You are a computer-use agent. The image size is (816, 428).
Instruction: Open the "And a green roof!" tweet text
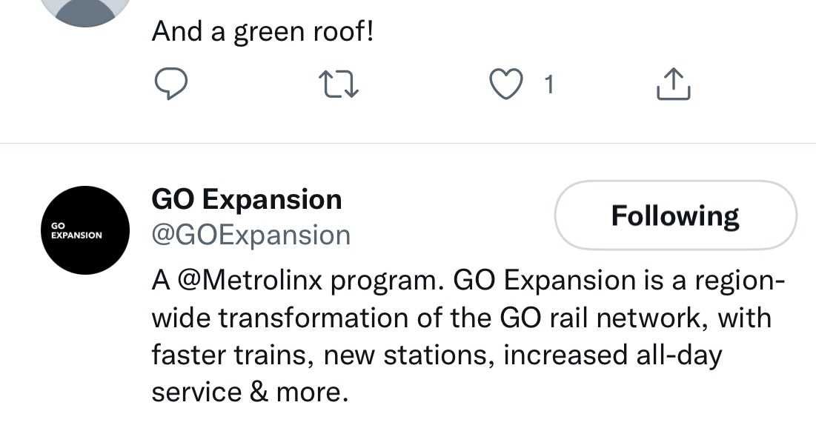[x=262, y=31]
